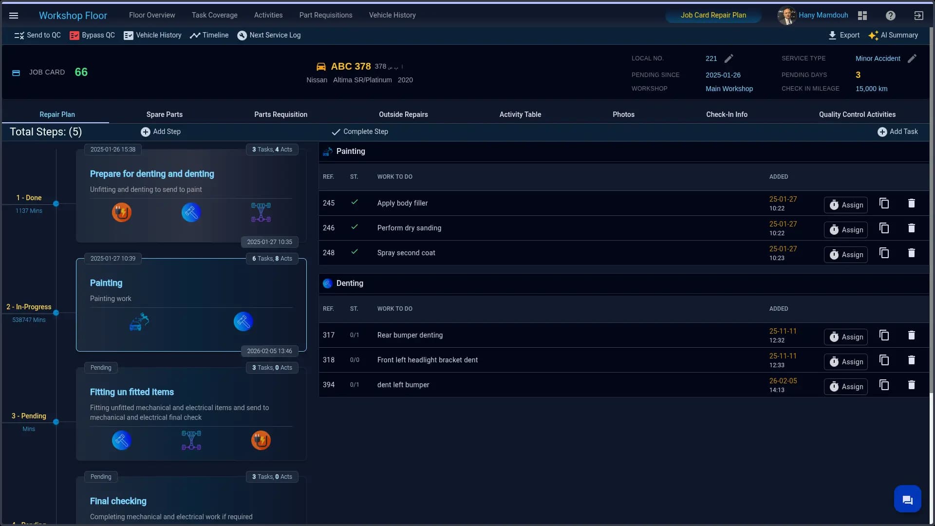Edit Service Type using the pencil icon
935x526 pixels.
pyautogui.click(x=913, y=58)
